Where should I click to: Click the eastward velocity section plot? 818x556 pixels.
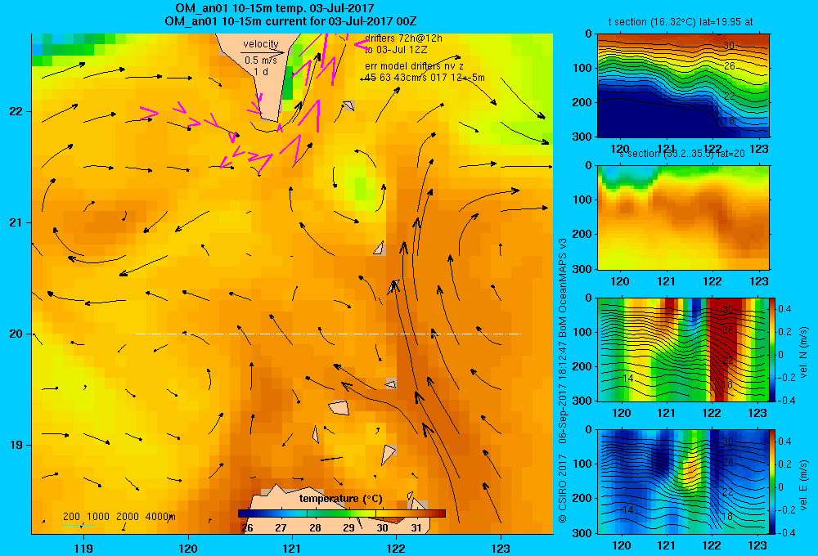[683, 482]
